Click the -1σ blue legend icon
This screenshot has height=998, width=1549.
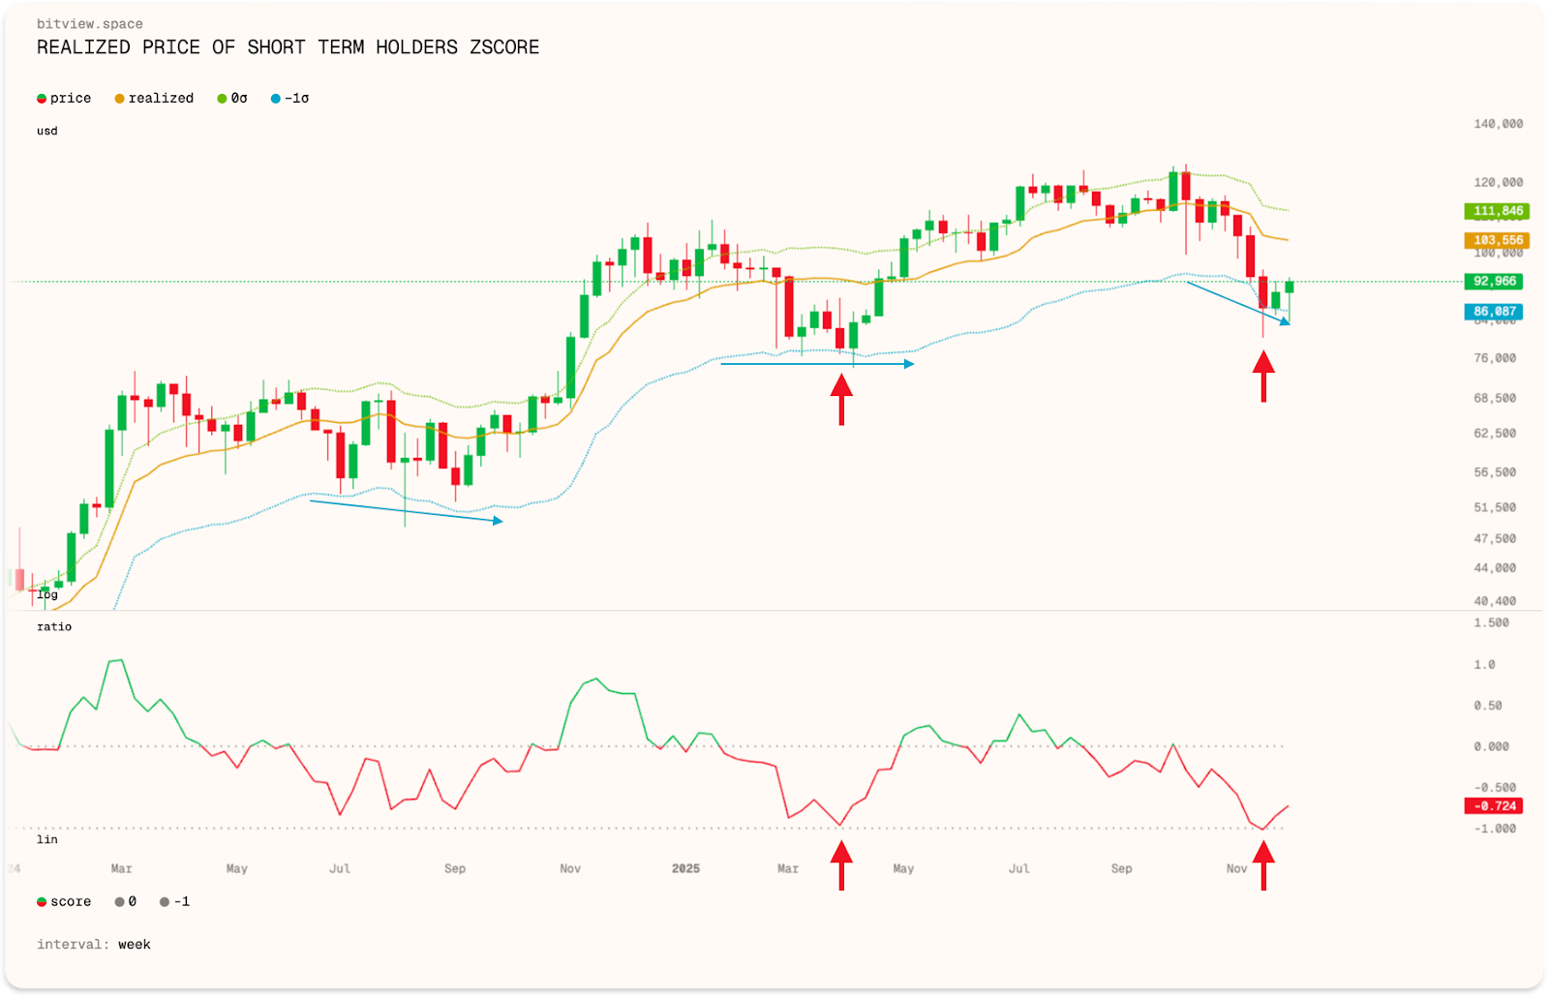[274, 98]
